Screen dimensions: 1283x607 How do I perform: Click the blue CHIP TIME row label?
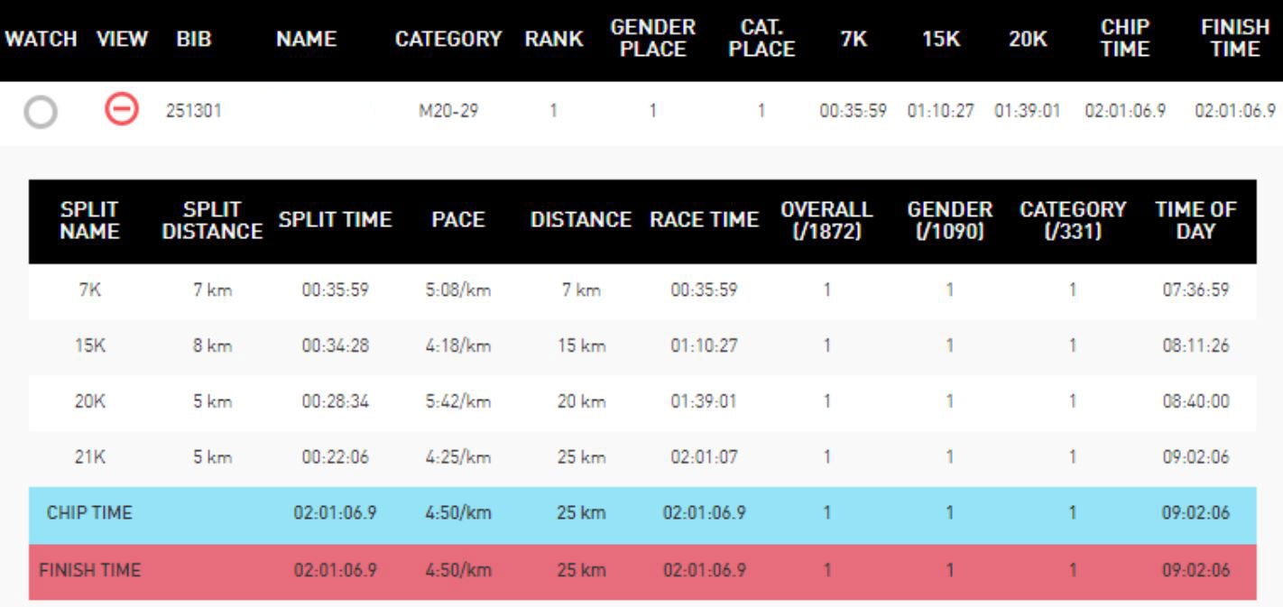[x=89, y=512]
